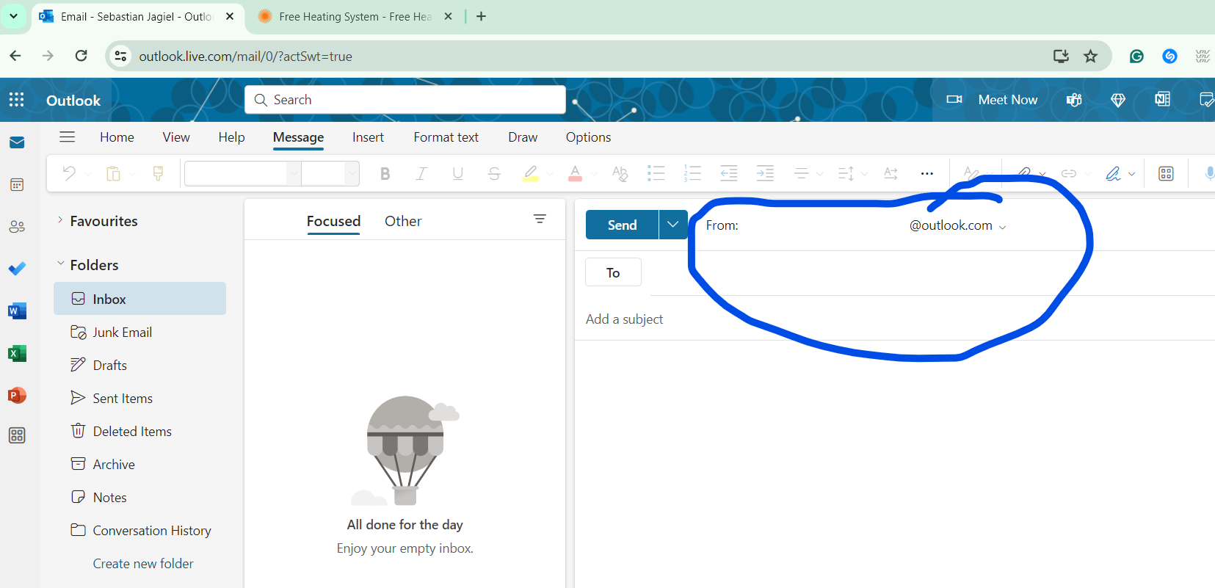Open To Do checkmark app
1215x588 pixels.
coord(17,269)
